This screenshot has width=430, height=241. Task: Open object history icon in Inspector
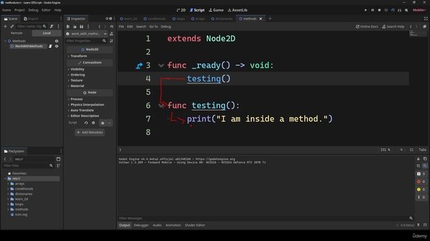(x=112, y=27)
